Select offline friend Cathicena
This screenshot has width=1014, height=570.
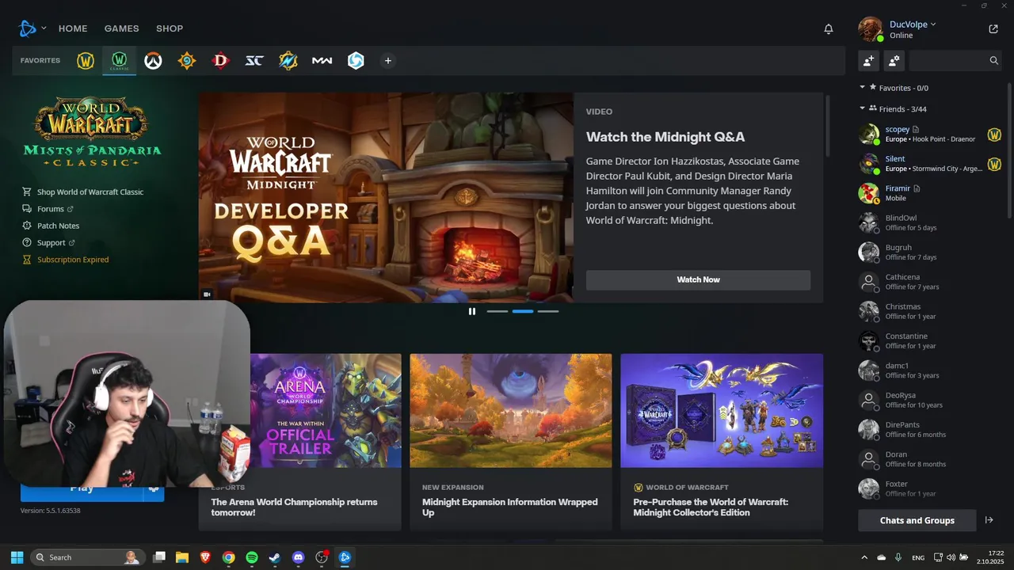click(x=932, y=282)
